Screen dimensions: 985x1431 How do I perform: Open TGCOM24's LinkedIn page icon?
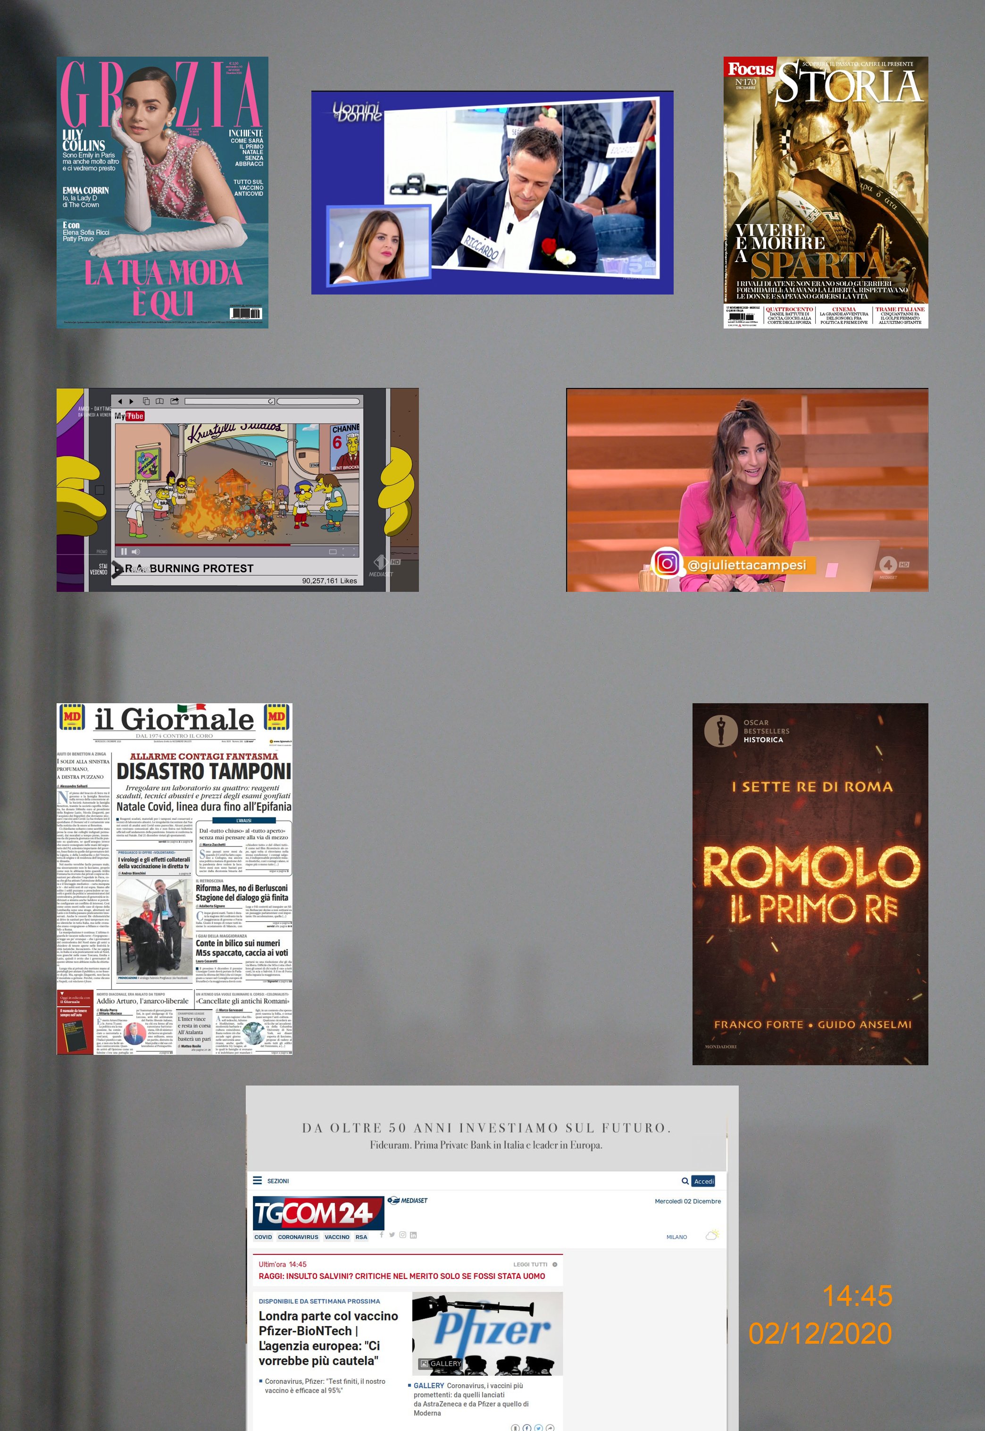click(x=413, y=1235)
